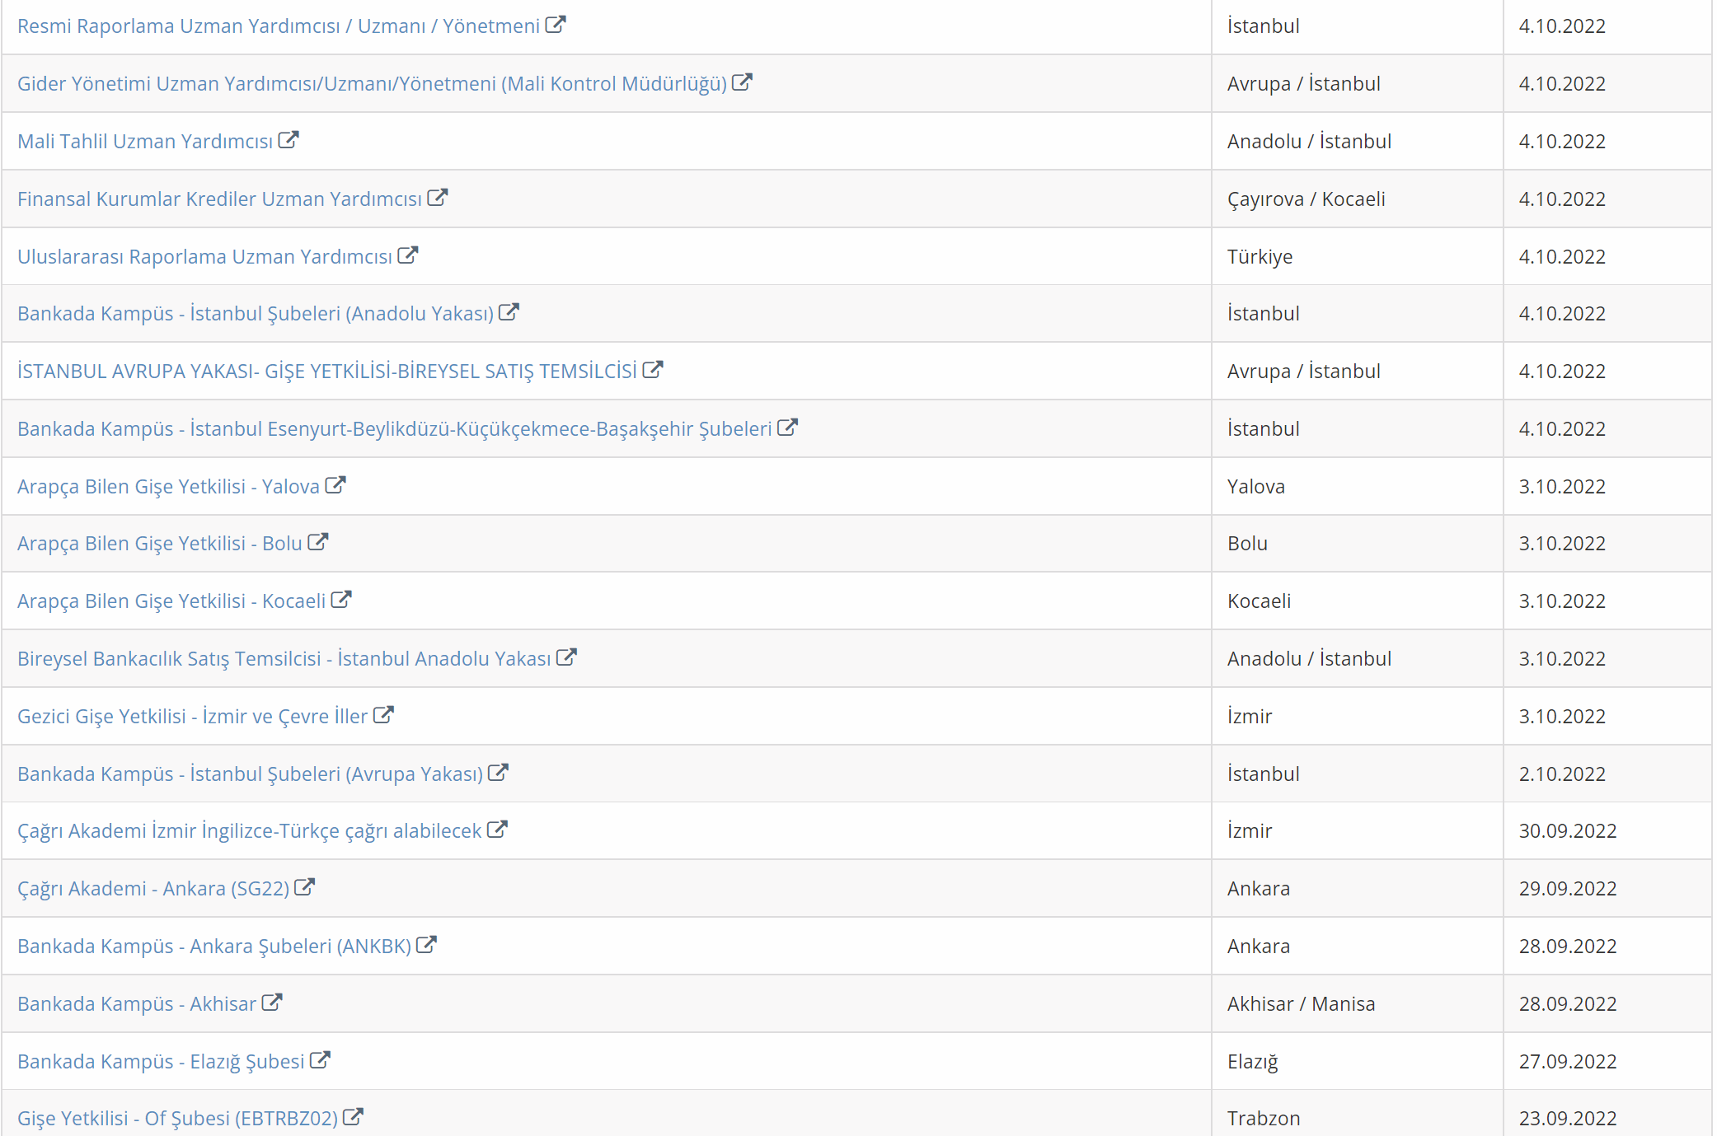The height and width of the screenshot is (1136, 1717).
Task: Click external-link icon next to Mali Tahlil Uzman Yardımcısı
Action: point(288,140)
